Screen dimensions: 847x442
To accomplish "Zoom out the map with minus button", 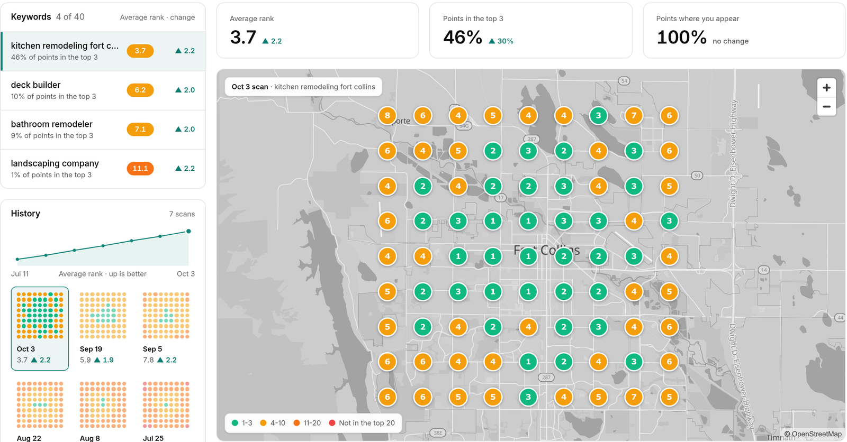I will click(x=826, y=107).
